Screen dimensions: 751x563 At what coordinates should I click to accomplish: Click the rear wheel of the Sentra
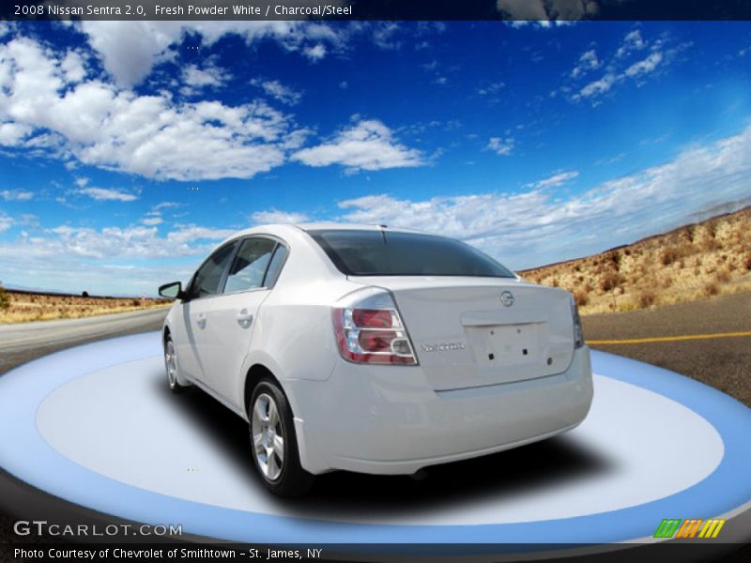coord(269,436)
